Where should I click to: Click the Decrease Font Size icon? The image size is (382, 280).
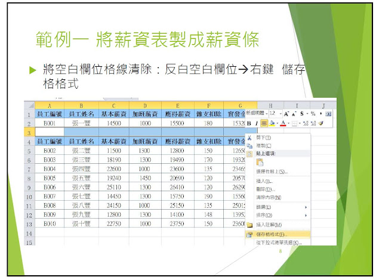click(x=294, y=114)
